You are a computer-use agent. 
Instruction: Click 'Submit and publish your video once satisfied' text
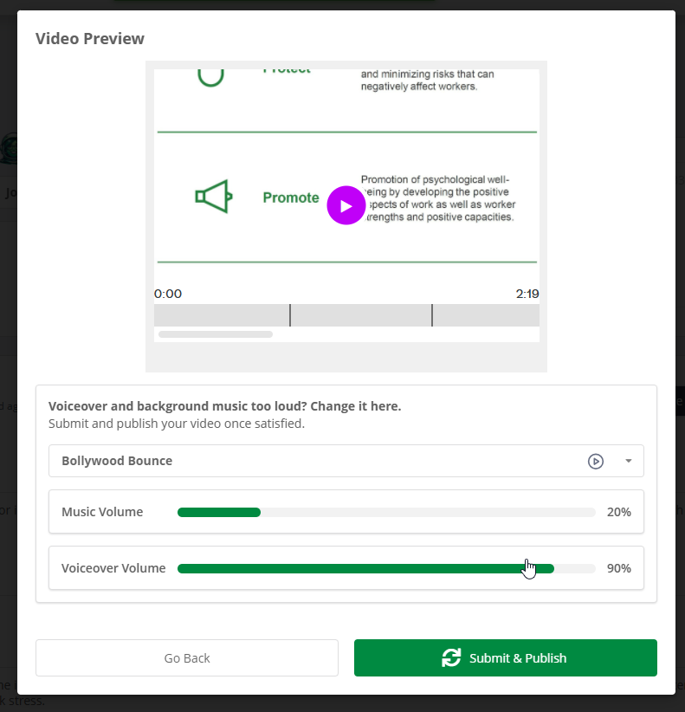[x=177, y=424]
